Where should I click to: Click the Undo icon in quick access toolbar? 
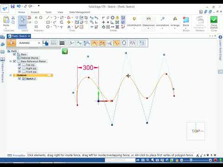[x=19, y=6]
